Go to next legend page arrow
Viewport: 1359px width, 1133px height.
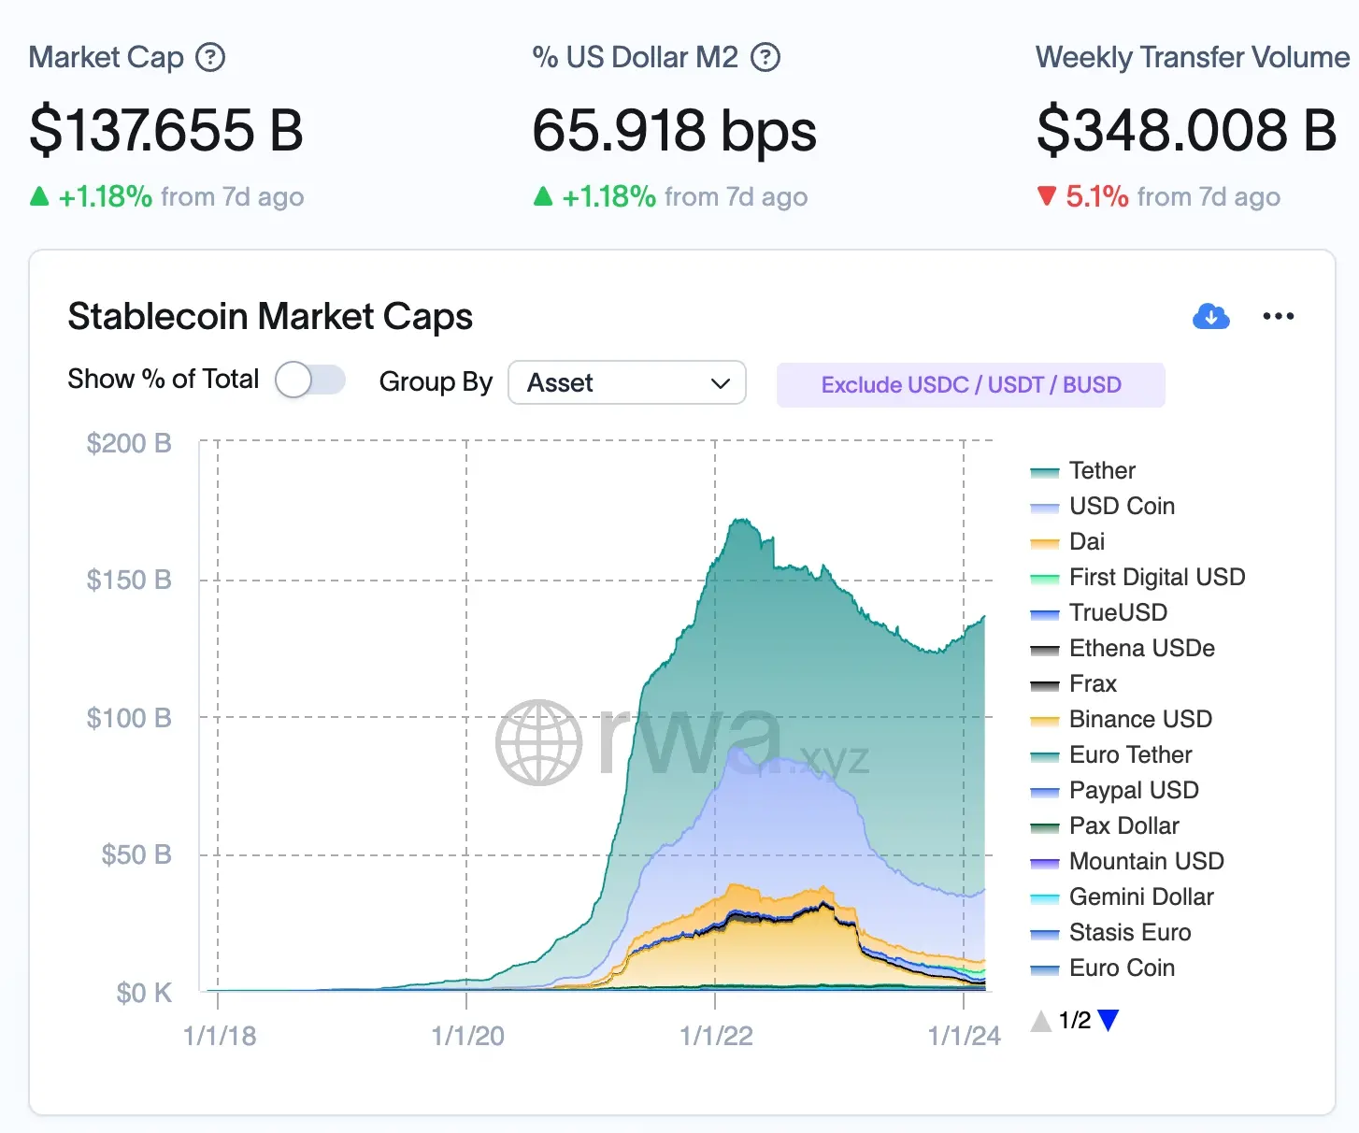[1109, 1020]
